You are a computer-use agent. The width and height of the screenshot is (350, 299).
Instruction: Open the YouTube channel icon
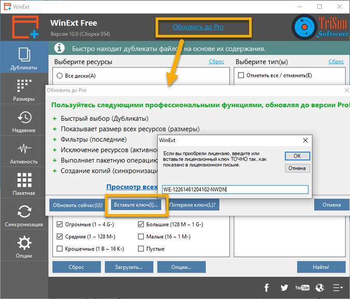tap(302, 288)
